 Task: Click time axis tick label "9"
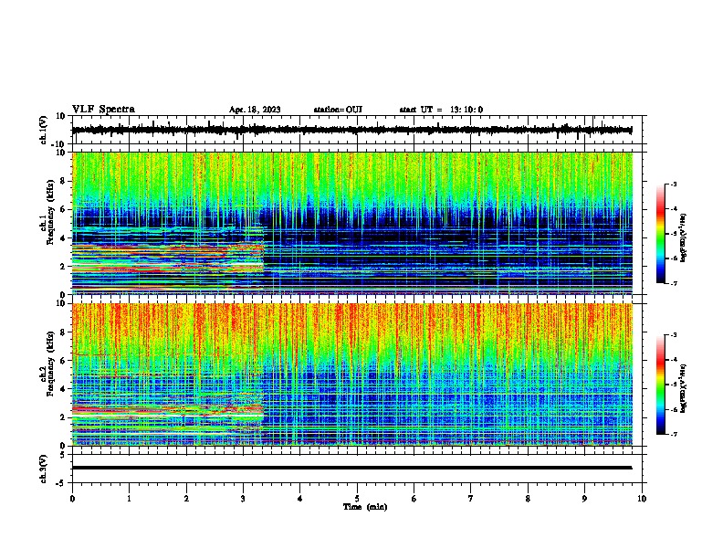point(584,499)
